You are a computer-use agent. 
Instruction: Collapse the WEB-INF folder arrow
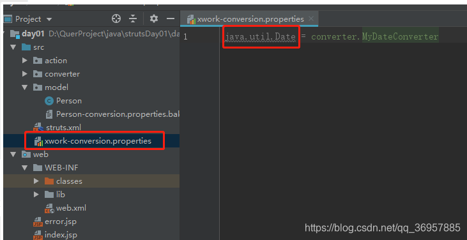(25, 168)
